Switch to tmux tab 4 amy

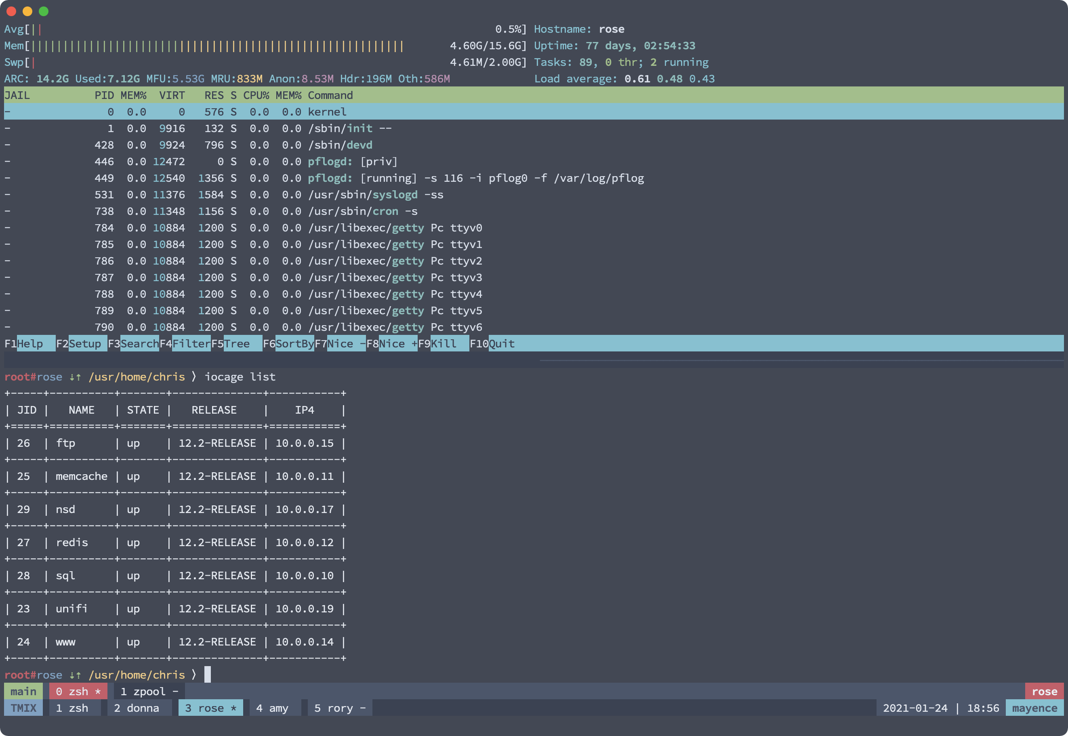coord(272,709)
